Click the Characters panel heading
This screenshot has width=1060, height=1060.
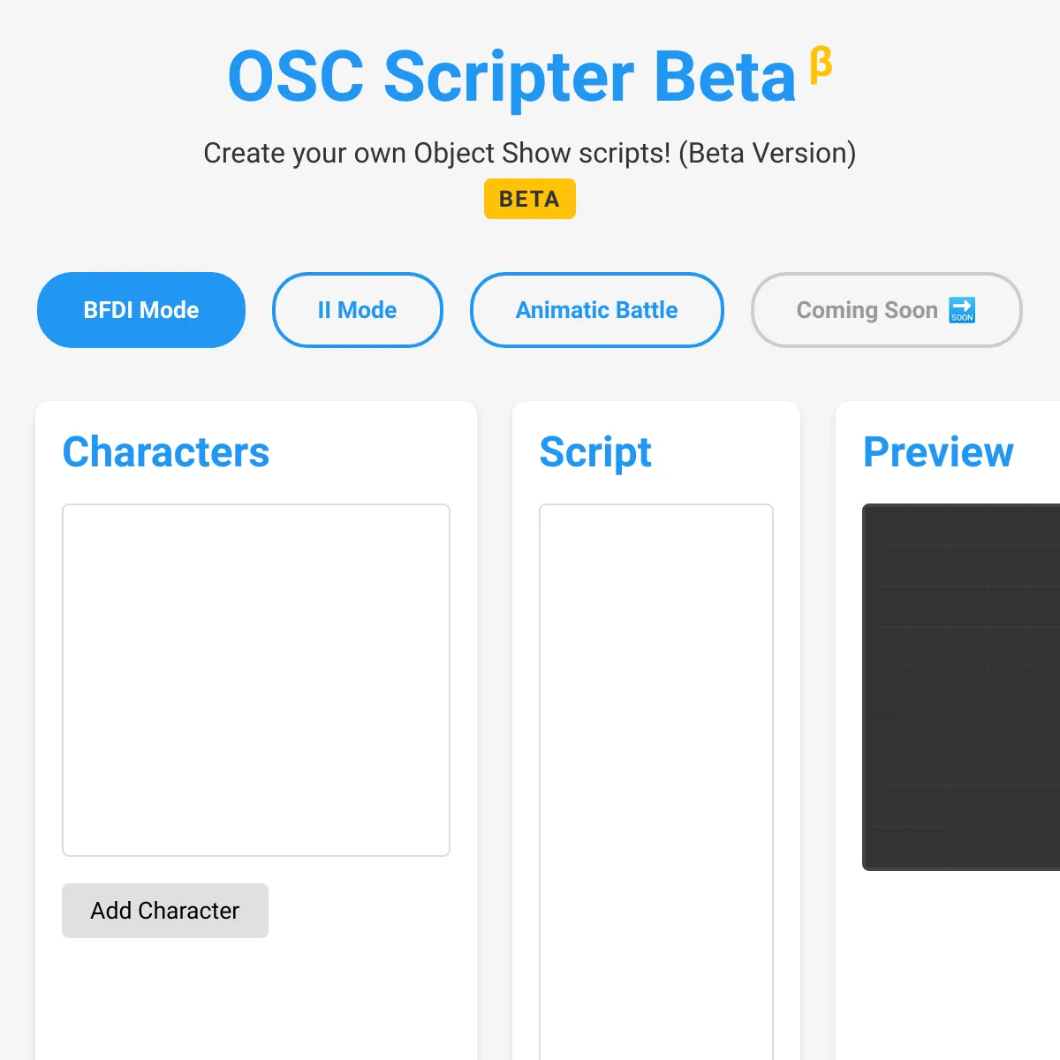[166, 452]
